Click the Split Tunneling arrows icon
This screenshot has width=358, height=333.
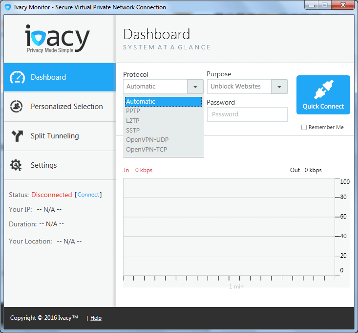17,136
